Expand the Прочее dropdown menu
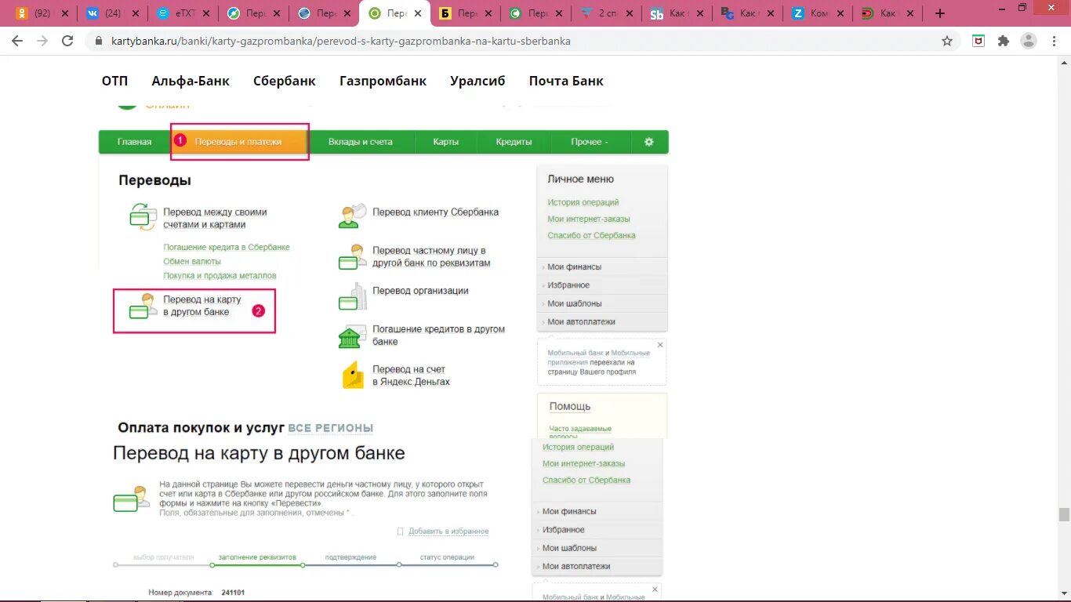The image size is (1071, 602). pos(590,142)
